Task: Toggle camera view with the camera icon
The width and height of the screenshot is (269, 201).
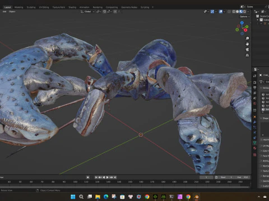Action: pos(247,50)
